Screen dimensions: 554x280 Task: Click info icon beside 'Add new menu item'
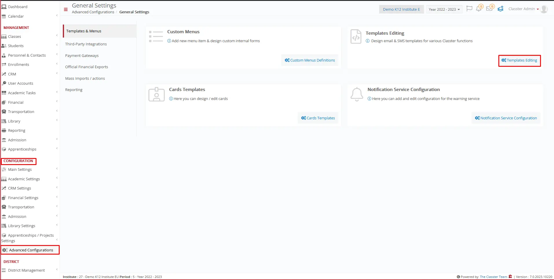point(169,41)
